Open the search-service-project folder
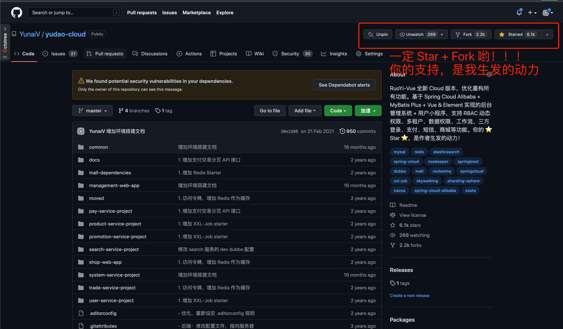 114,249
